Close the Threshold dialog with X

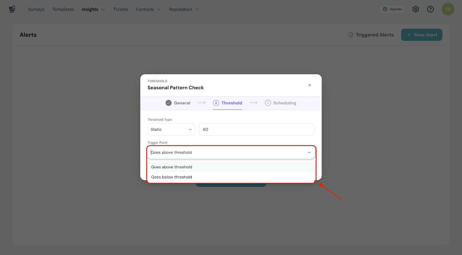(x=310, y=85)
